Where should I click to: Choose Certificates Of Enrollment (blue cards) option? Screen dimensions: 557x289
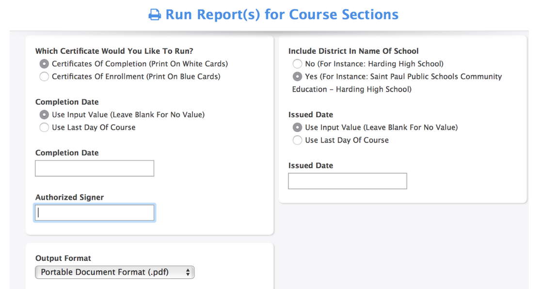coord(44,77)
